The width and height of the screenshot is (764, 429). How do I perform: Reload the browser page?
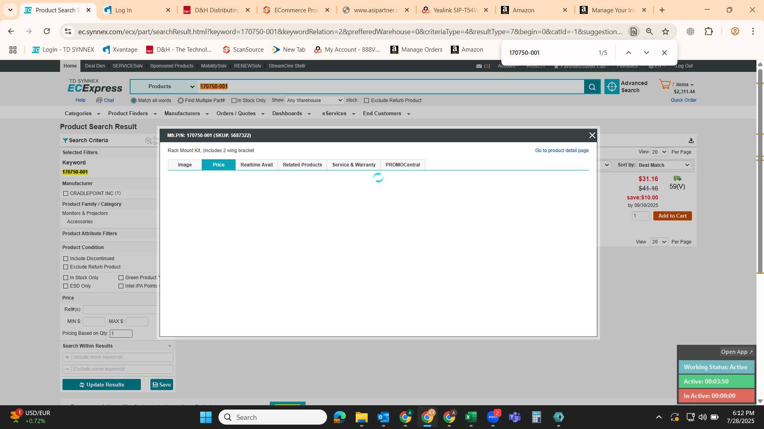click(x=47, y=31)
